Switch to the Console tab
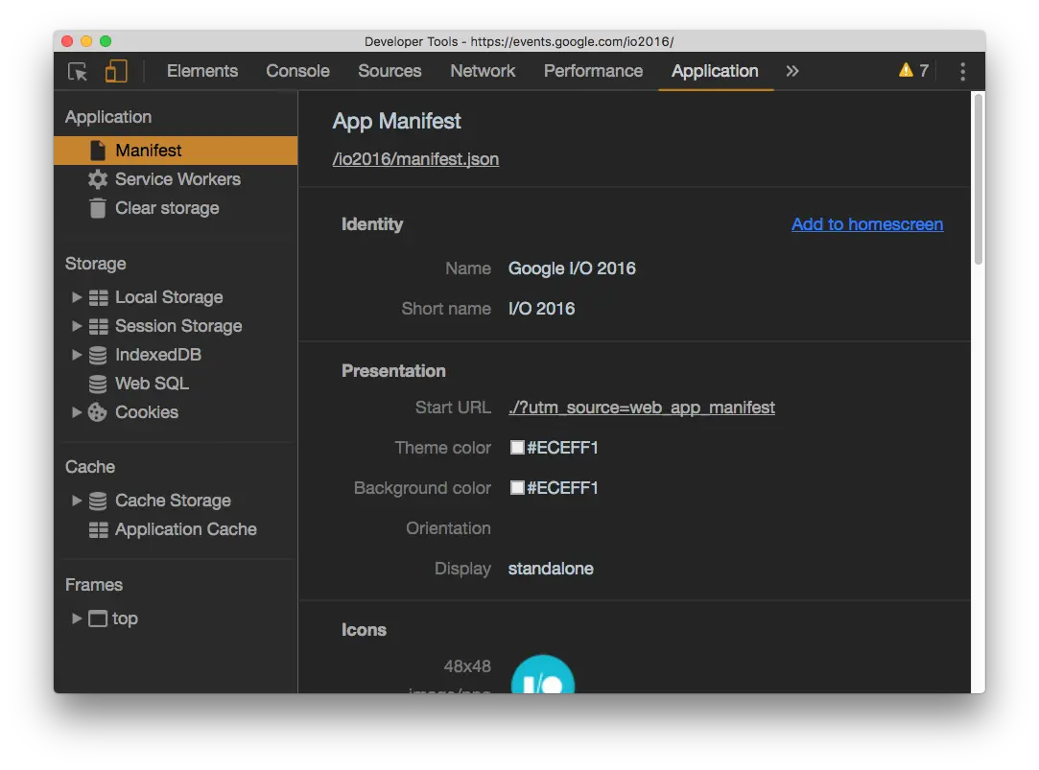The image size is (1039, 770). coord(297,71)
